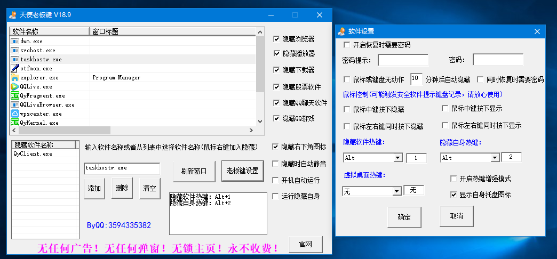Screen dimensions: 557x259
Task: Click horizontal scrollbar right arrow
Action: (251, 131)
